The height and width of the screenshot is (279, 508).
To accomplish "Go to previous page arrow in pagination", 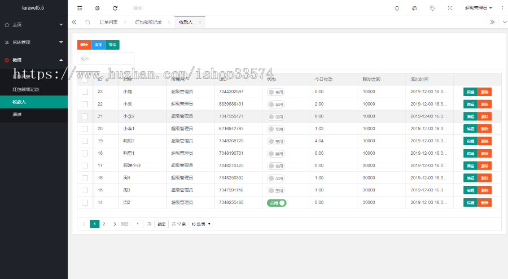I will pyautogui.click(x=84, y=224).
